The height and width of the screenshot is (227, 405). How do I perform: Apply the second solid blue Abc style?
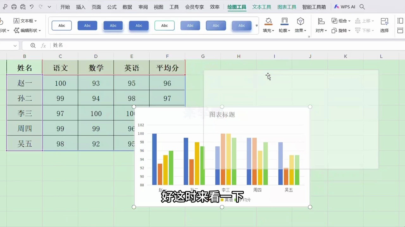pyautogui.click(x=87, y=26)
